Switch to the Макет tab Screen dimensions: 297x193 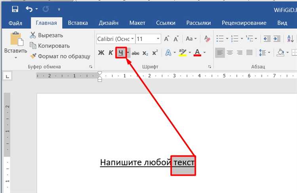click(137, 23)
